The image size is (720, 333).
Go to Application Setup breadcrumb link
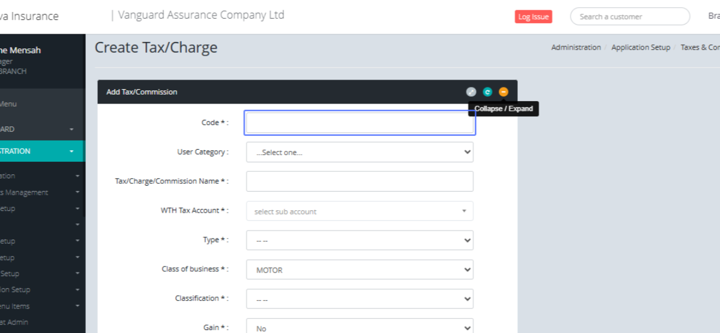[640, 47]
